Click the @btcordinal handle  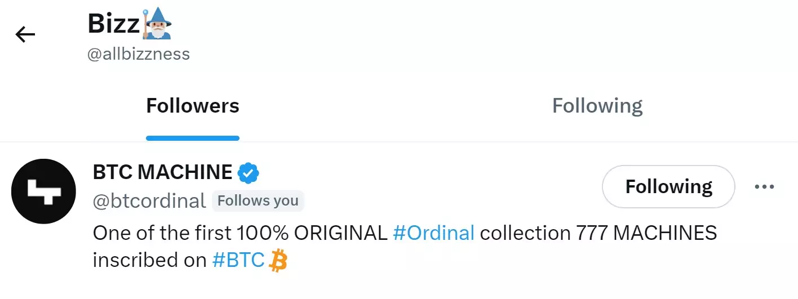pos(149,201)
